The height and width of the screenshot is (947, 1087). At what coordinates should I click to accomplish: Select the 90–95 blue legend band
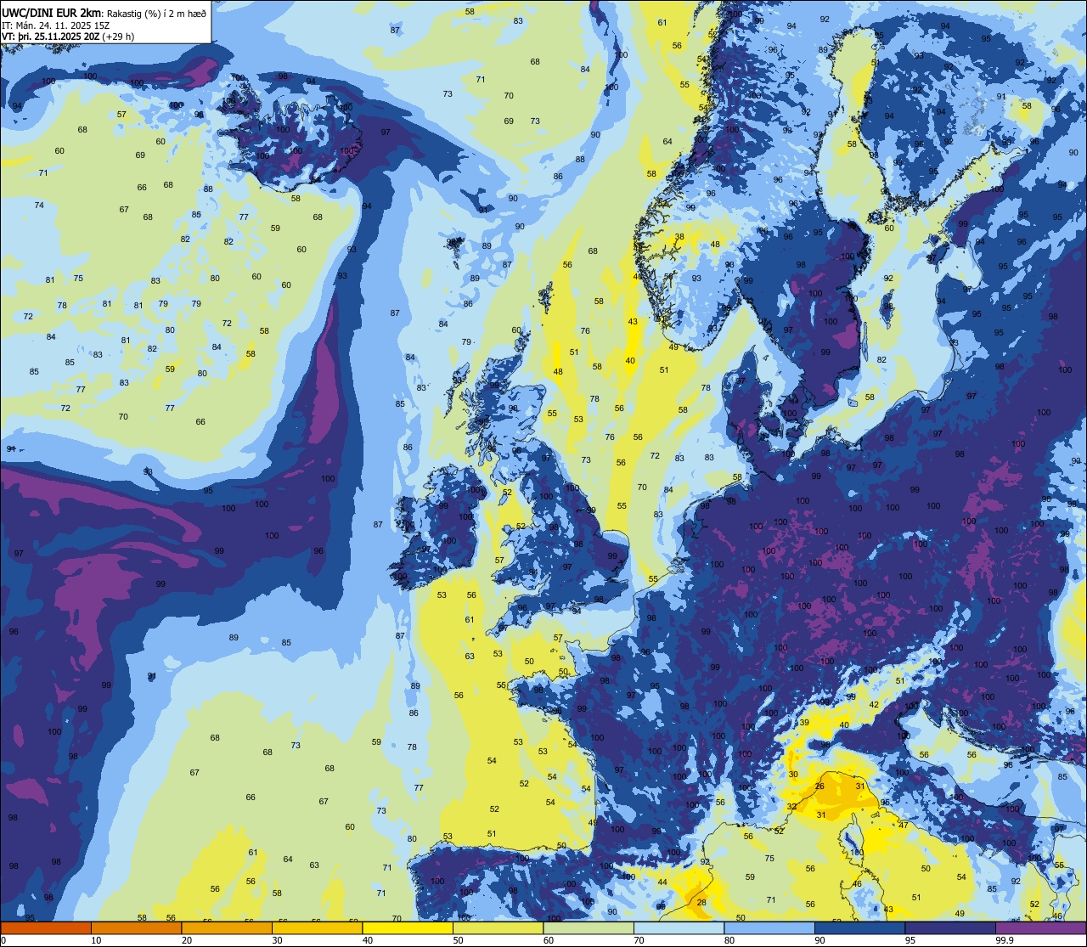click(x=859, y=928)
